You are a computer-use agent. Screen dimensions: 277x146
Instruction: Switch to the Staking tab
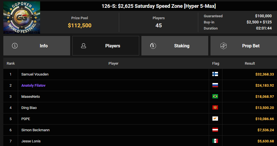pos(175,46)
